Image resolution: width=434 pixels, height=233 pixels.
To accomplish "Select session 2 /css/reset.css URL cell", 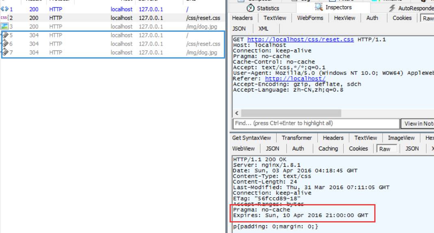I will [x=203, y=18].
